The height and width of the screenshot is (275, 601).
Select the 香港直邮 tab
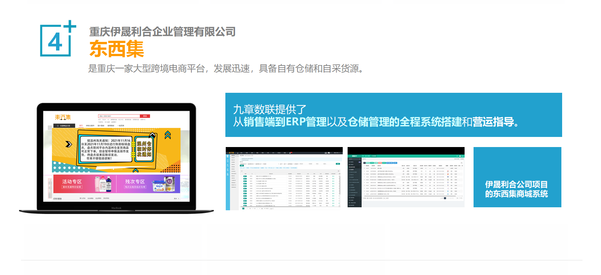(111, 126)
